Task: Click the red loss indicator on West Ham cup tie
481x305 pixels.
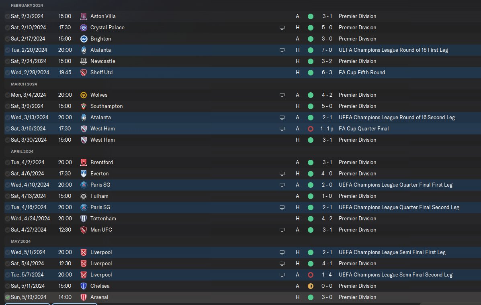Action: point(310,129)
